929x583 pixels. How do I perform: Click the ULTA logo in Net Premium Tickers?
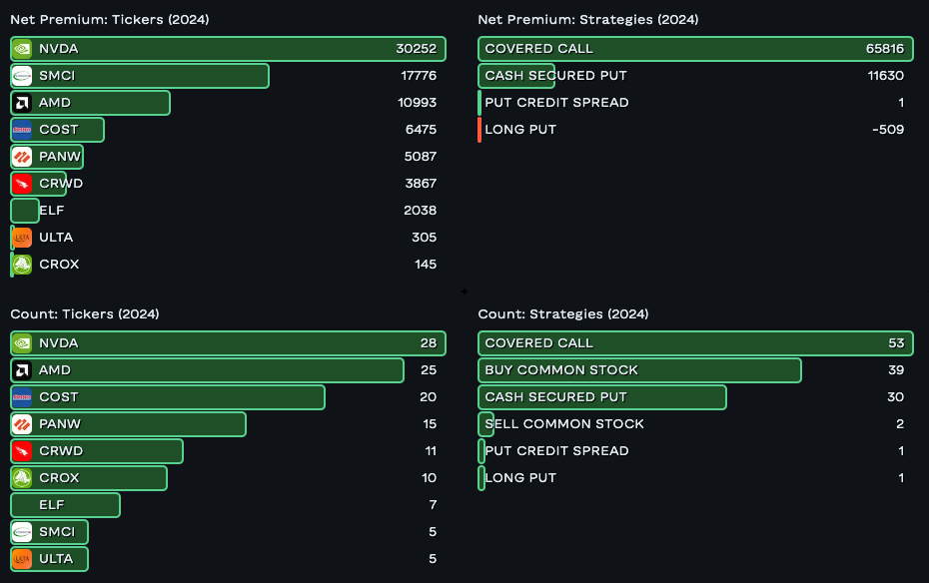click(22, 238)
